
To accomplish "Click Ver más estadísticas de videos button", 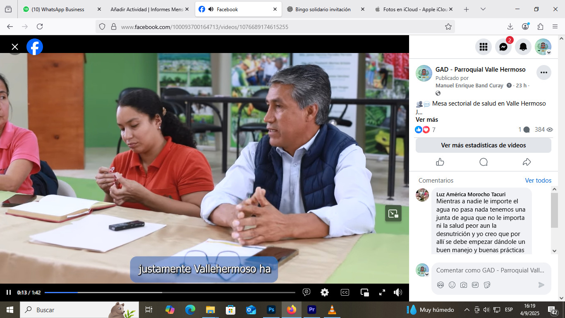I will coord(483,145).
